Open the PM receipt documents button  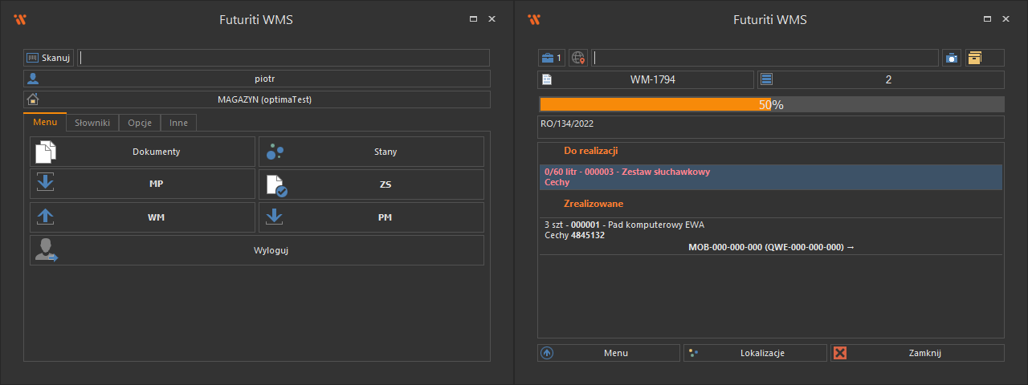[x=371, y=217]
